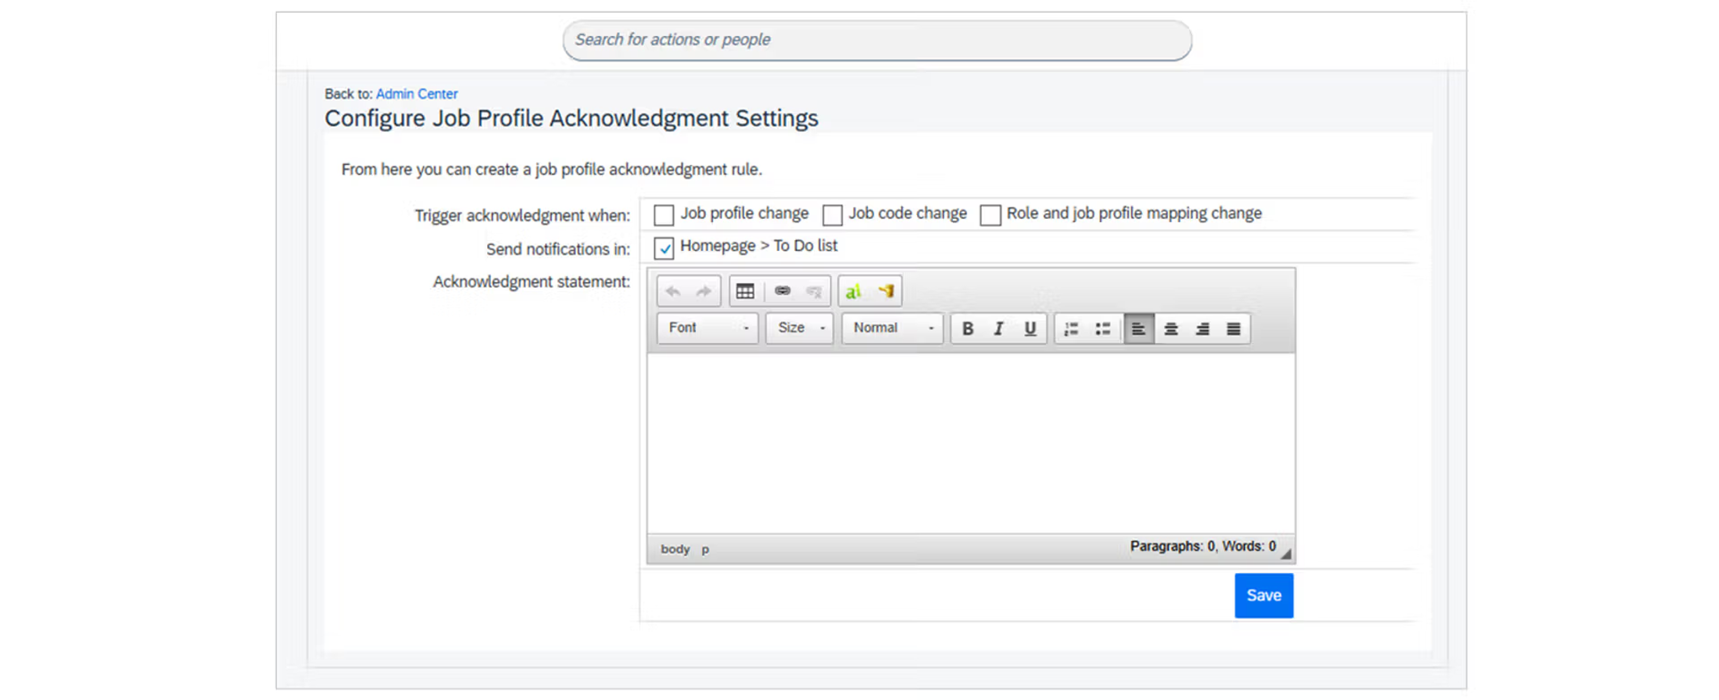Image resolution: width=1719 pixels, height=700 pixels.
Task: Open the Normal paragraph format dropdown
Action: (892, 328)
